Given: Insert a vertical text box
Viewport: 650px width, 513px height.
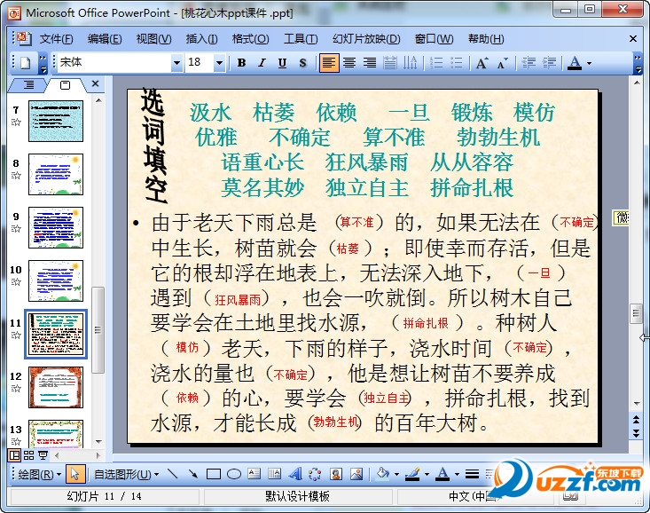Looking at the screenshot, I should tap(274, 474).
